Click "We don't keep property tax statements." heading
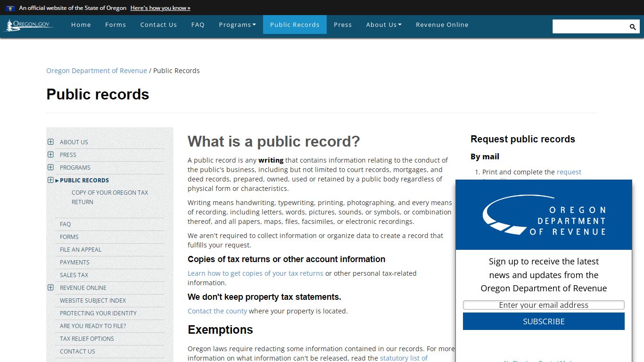The height and width of the screenshot is (362, 644). point(264,297)
